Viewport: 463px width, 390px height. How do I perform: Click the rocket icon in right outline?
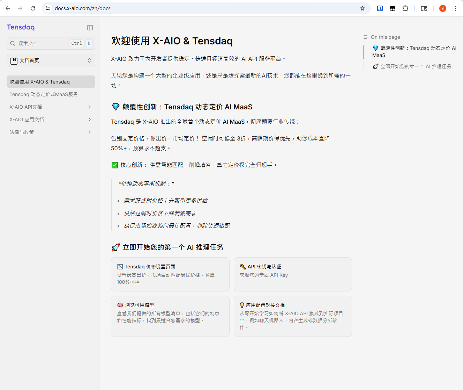point(375,66)
